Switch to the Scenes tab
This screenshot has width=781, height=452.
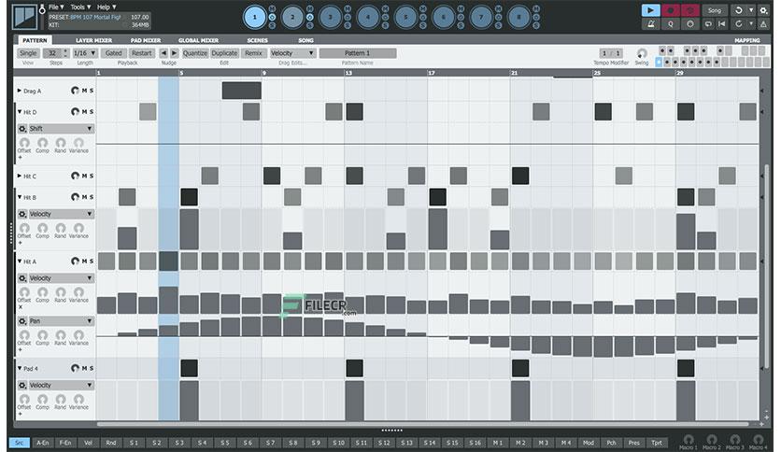coord(257,40)
